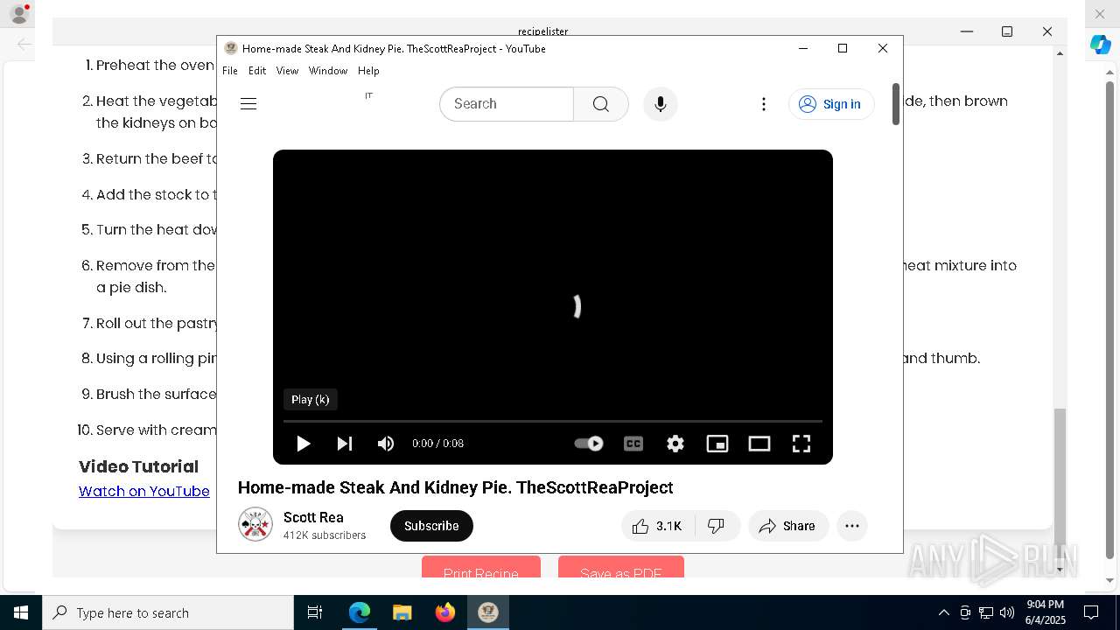Sign in to YouTube
Screen dimensions: 1120x630
831,104
